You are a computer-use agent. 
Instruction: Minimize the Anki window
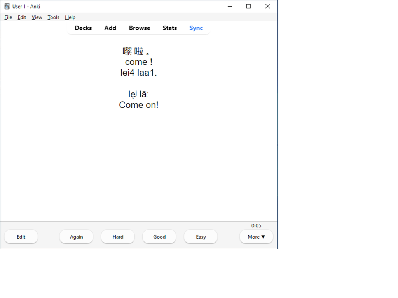click(230, 6)
